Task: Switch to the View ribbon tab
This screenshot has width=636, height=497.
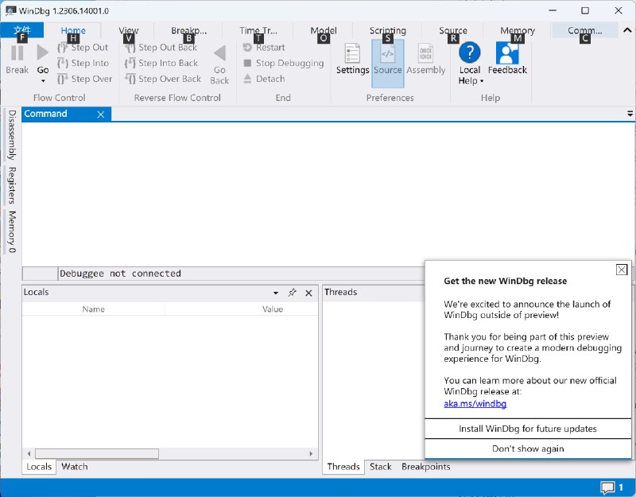Action: (129, 30)
